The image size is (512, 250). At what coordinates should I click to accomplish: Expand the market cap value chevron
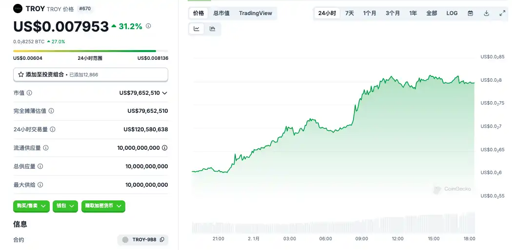click(165, 93)
